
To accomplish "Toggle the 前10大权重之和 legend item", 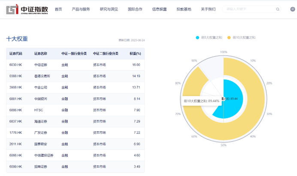I will click(x=242, y=37).
